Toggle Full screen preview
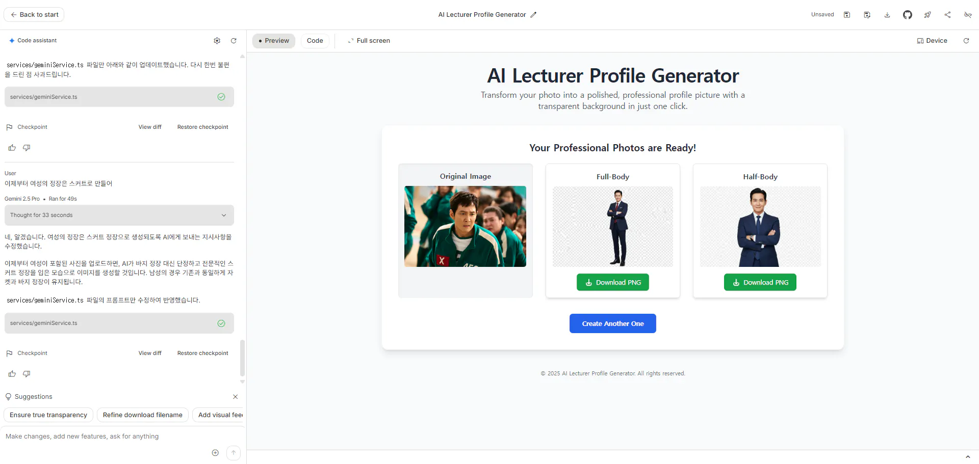Image resolution: width=979 pixels, height=464 pixels. coord(369,41)
